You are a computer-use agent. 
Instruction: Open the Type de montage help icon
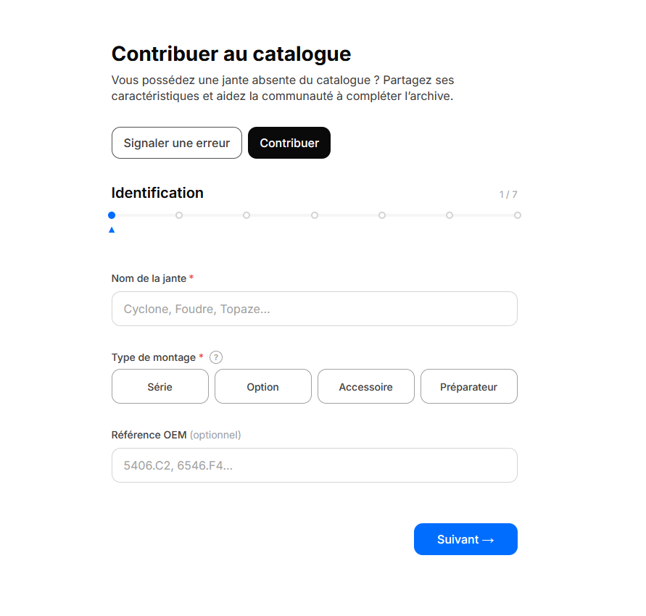(x=216, y=357)
